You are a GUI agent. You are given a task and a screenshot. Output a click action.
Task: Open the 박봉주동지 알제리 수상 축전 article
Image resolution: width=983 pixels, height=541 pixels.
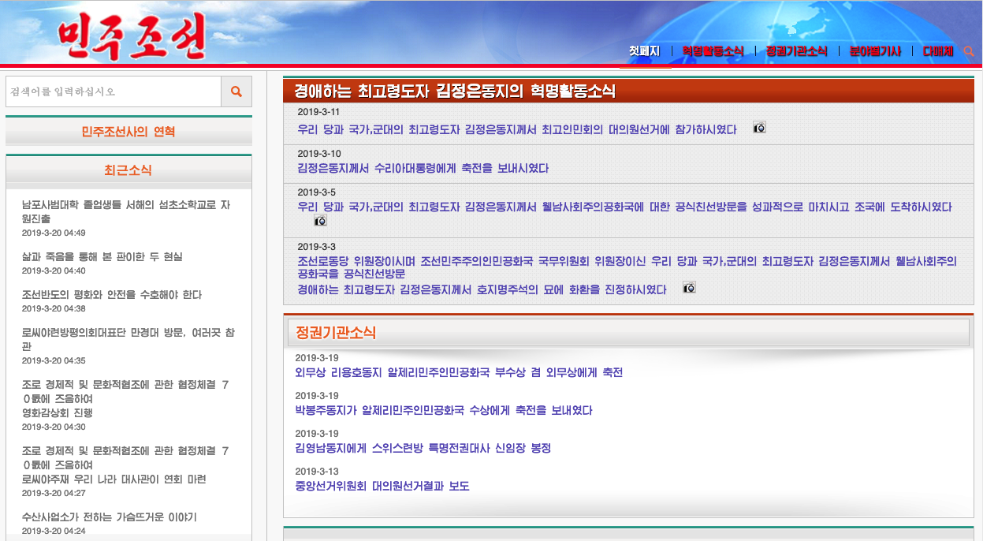[x=444, y=411]
